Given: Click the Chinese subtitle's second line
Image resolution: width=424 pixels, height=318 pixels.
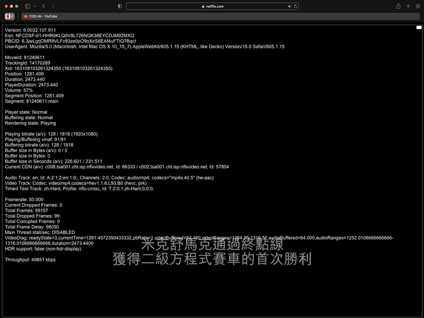Looking at the screenshot, I should 212,258.
